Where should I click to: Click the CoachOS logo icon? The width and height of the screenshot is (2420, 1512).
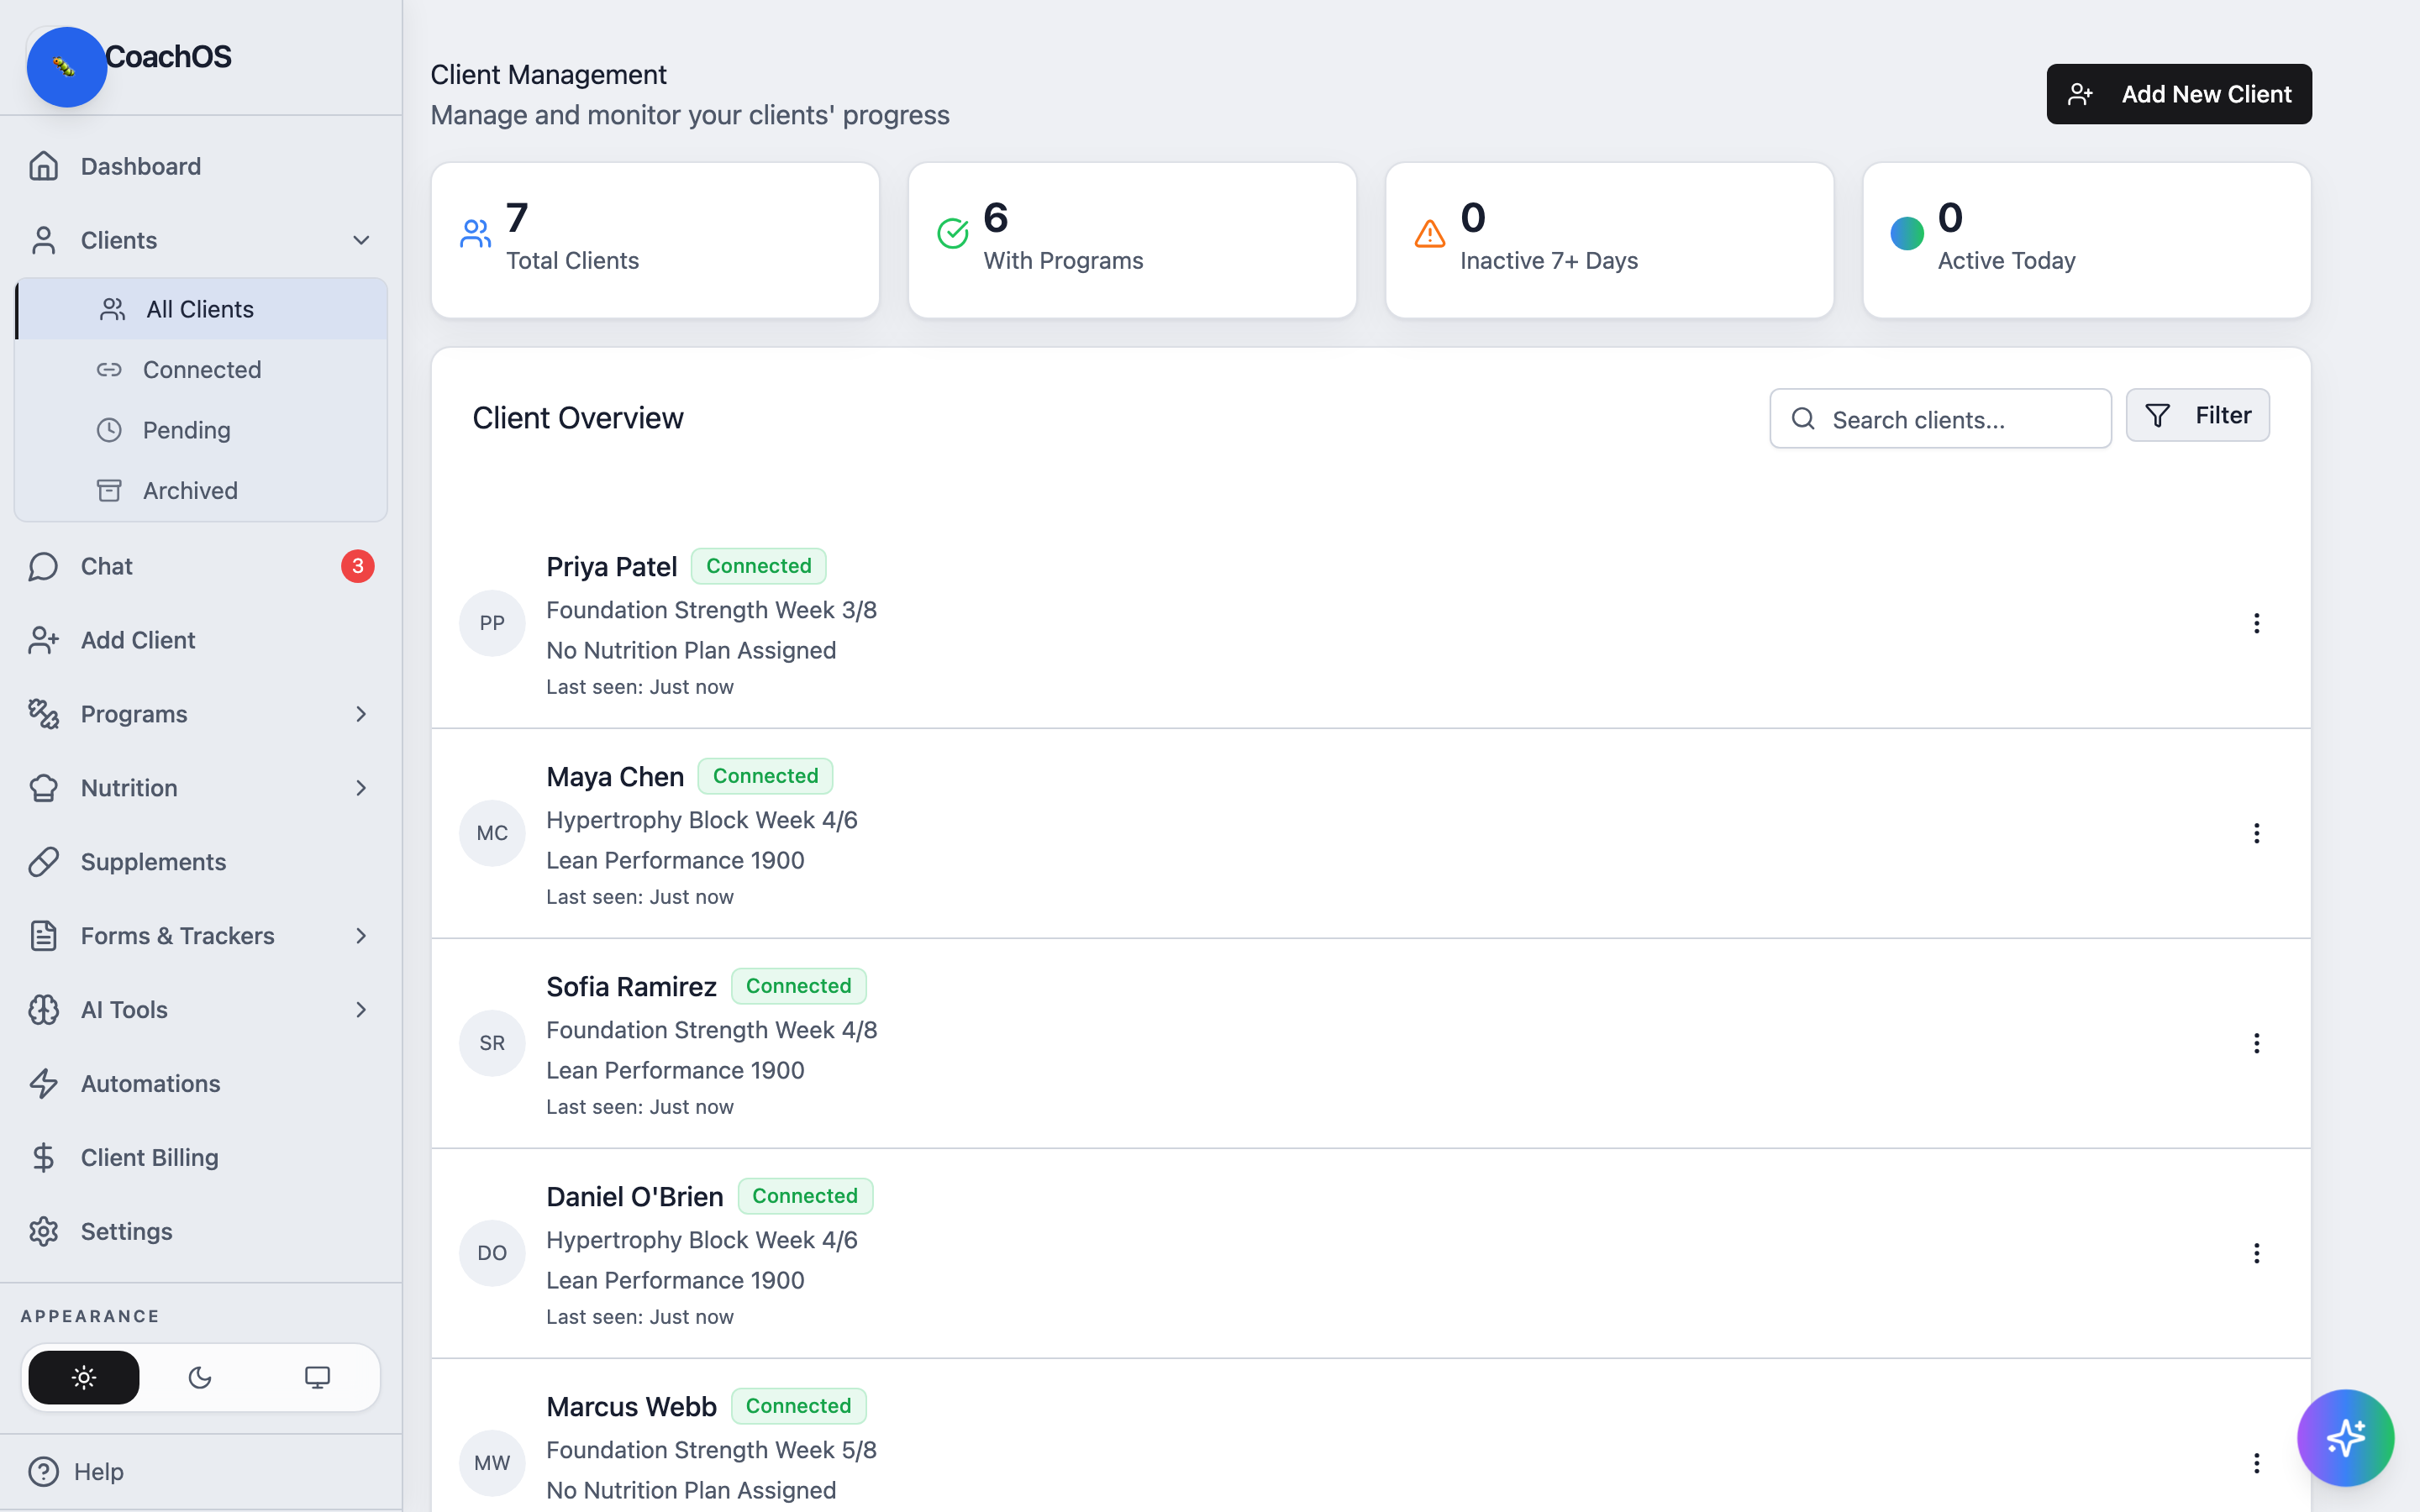(x=66, y=67)
